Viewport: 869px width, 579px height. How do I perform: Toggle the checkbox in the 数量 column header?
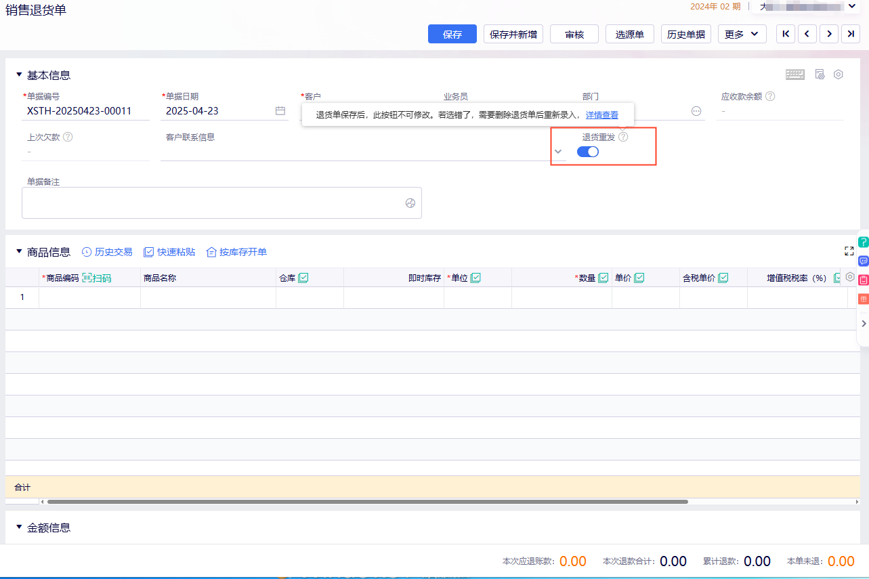[x=603, y=278]
